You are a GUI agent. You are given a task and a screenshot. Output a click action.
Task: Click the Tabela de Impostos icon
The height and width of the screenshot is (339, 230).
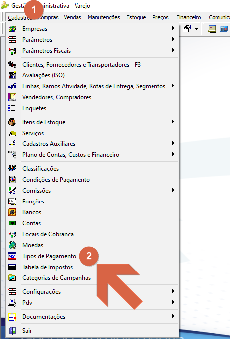12,267
